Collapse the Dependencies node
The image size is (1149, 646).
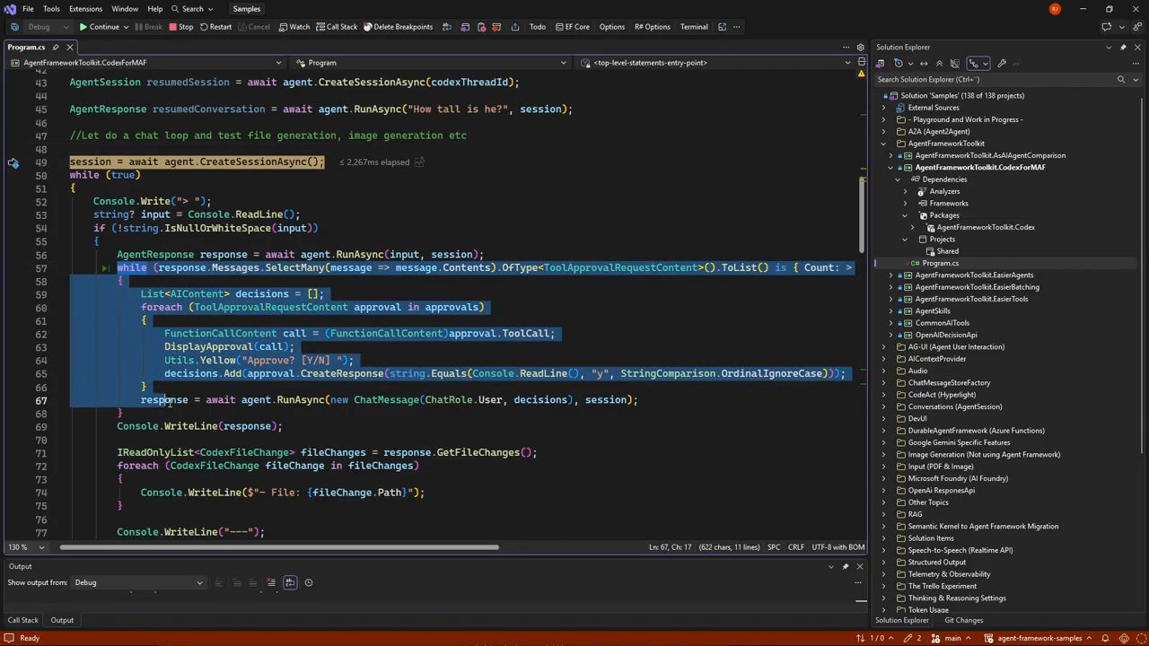tap(898, 179)
